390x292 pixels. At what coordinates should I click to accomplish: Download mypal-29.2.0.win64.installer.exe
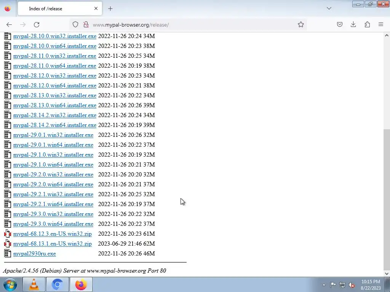(53, 184)
